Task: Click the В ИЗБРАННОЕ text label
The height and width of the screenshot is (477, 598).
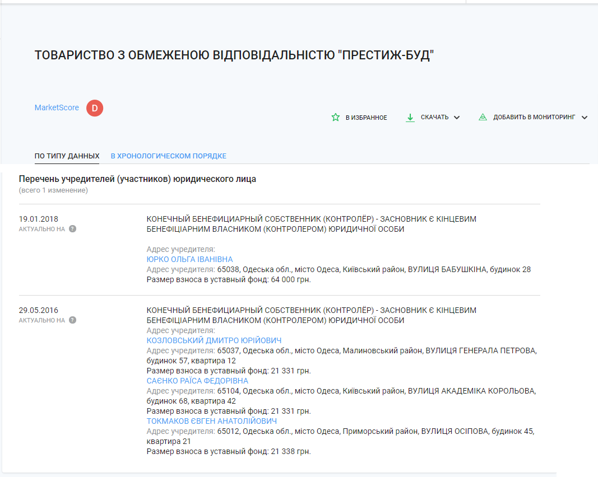Action: [366, 118]
